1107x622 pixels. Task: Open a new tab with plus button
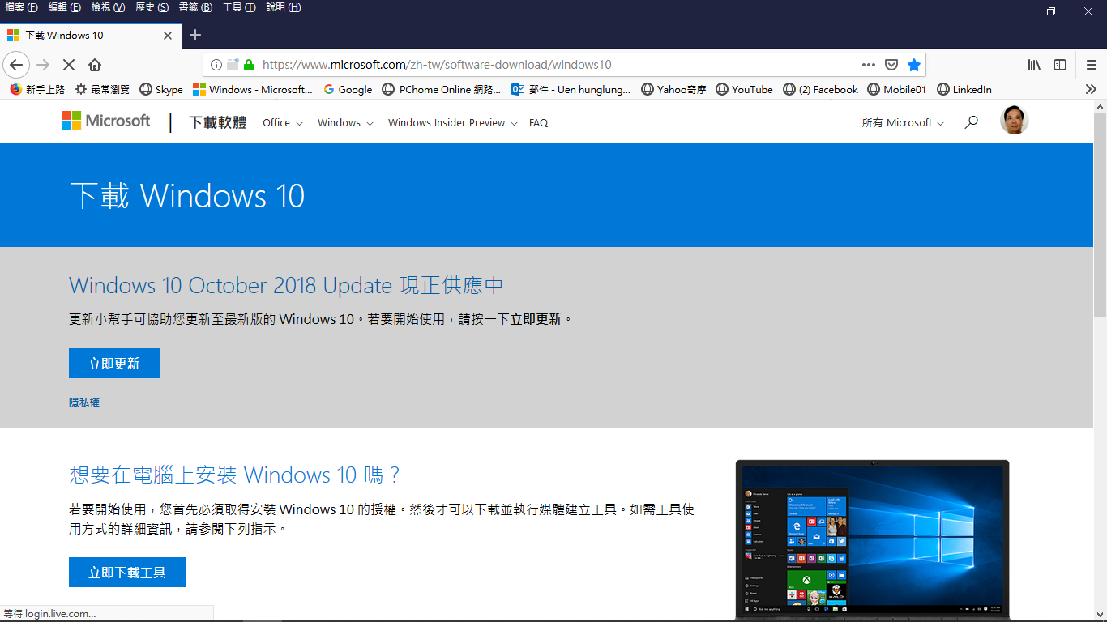point(195,35)
